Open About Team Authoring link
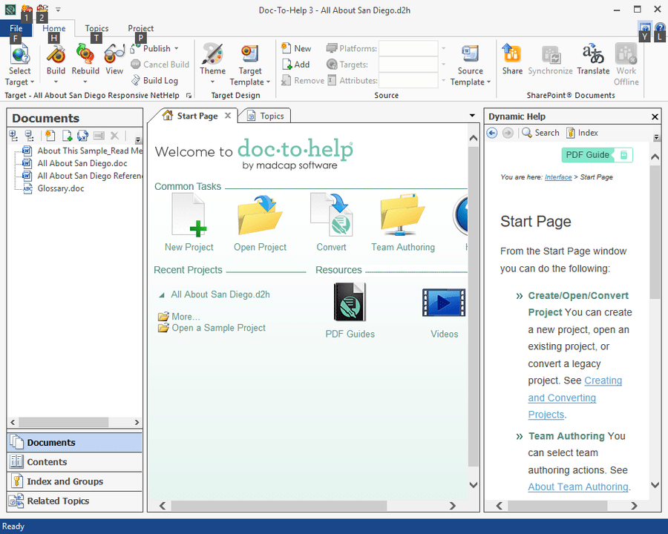This screenshot has height=534, width=668. click(x=578, y=487)
